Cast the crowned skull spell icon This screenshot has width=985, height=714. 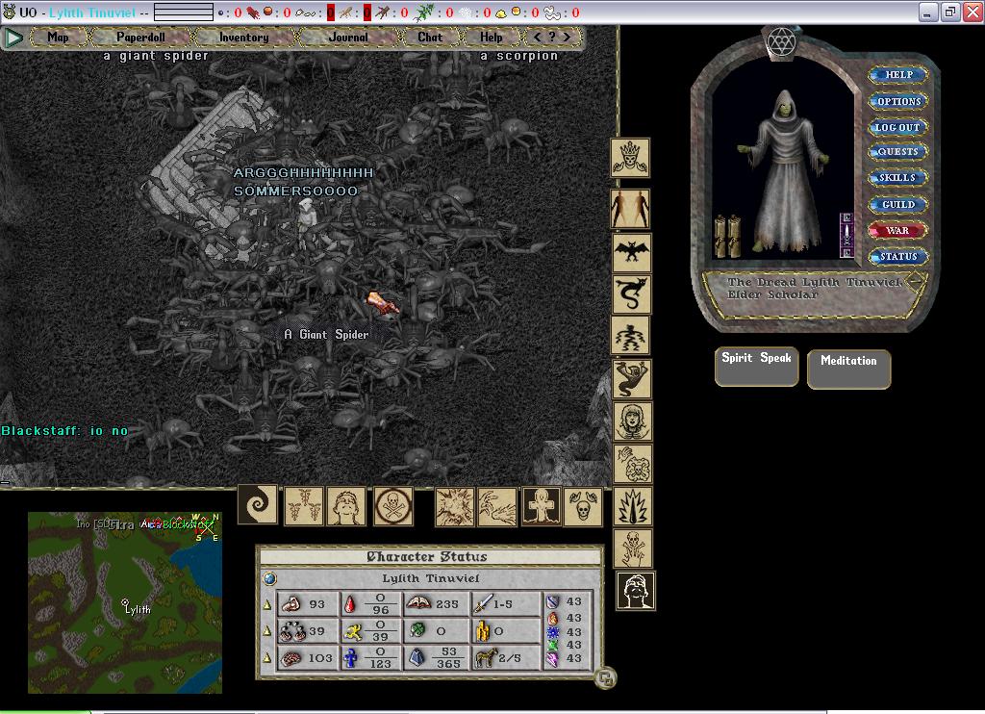click(630, 158)
